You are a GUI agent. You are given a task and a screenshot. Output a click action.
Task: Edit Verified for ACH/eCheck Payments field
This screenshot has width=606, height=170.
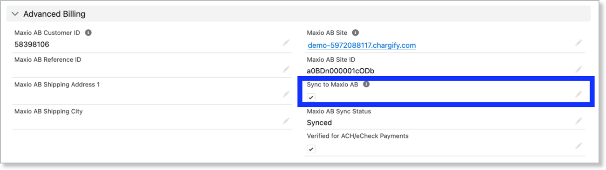coord(579,146)
